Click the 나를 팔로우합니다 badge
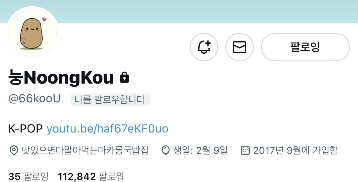This screenshot has width=358, height=182. [110, 100]
